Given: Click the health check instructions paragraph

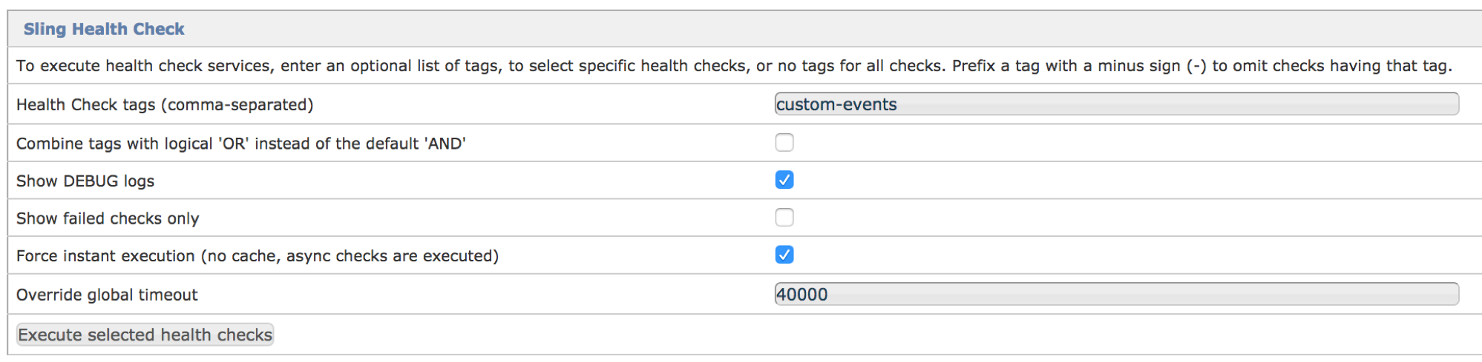Looking at the screenshot, I should [x=734, y=66].
